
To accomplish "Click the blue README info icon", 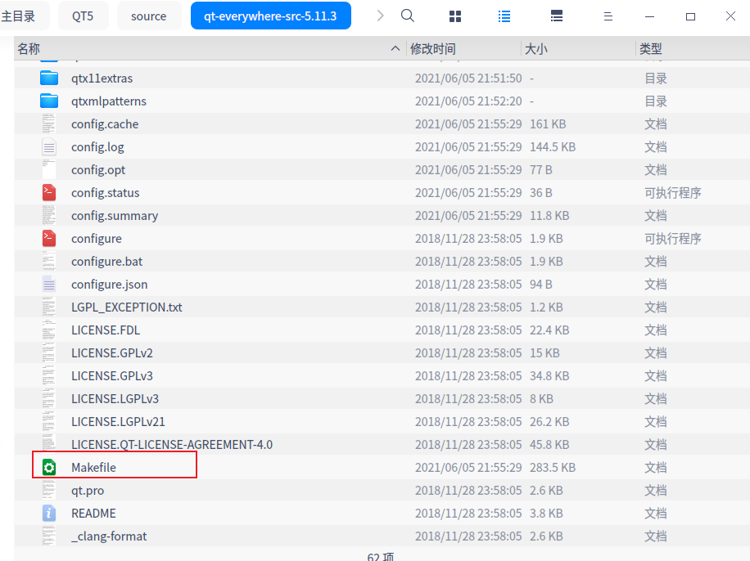I will pos(48,513).
